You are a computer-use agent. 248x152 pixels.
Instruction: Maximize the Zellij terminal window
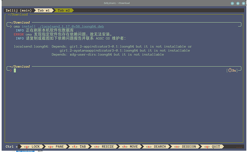tap(238, 3)
